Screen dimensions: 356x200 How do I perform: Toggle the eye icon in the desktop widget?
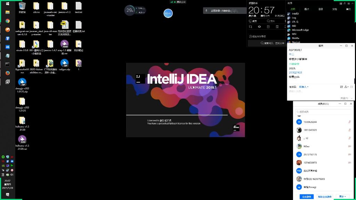coord(259,27)
